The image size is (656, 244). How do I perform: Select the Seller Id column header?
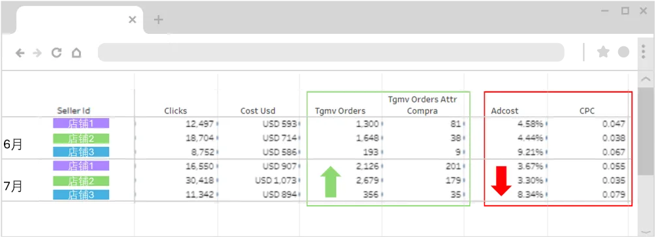(x=74, y=111)
